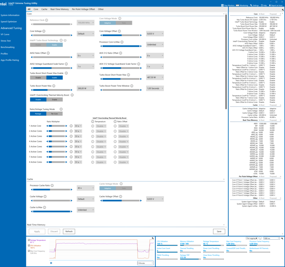Select Per-Core ratio/voltage tuning mode

point(55,114)
